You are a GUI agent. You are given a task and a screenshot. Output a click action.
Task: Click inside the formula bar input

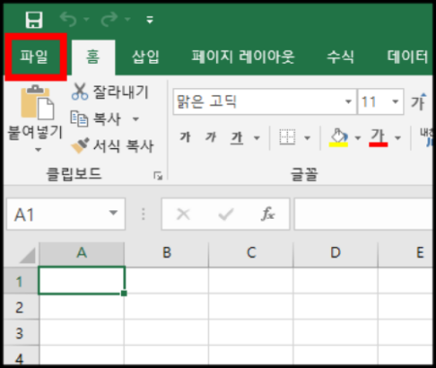pos(363,214)
